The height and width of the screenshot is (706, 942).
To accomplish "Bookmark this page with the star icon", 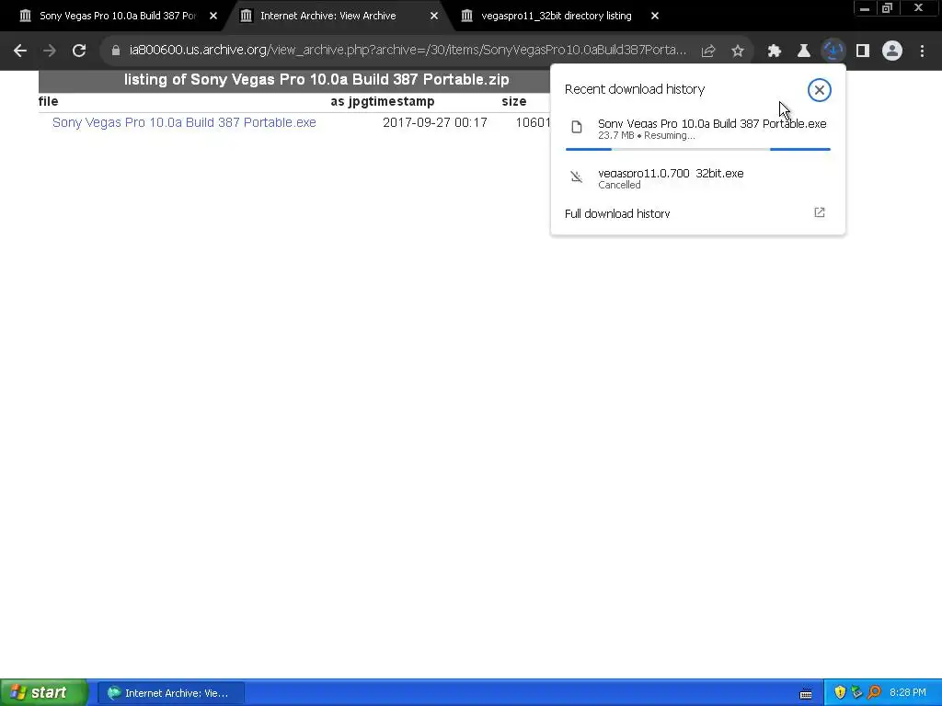I will coord(738,51).
